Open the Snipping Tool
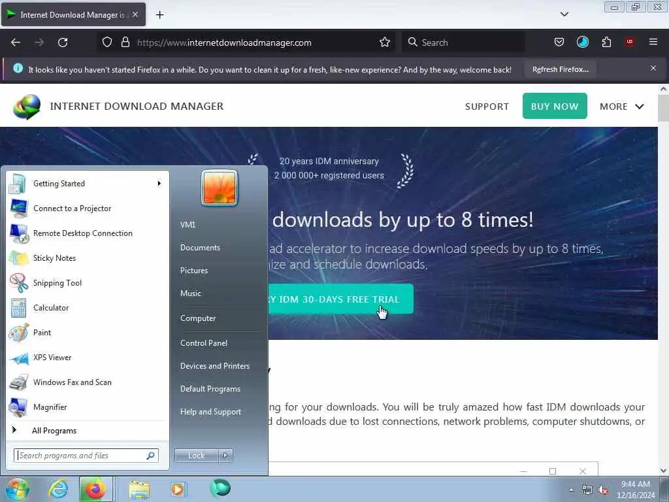 [x=88, y=282]
